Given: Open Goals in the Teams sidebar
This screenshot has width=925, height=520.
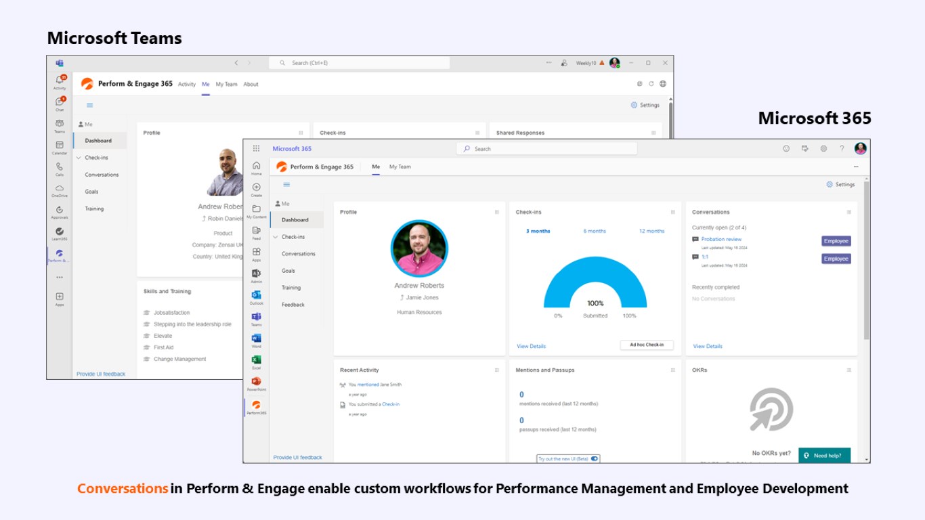Looking at the screenshot, I should tap(91, 192).
